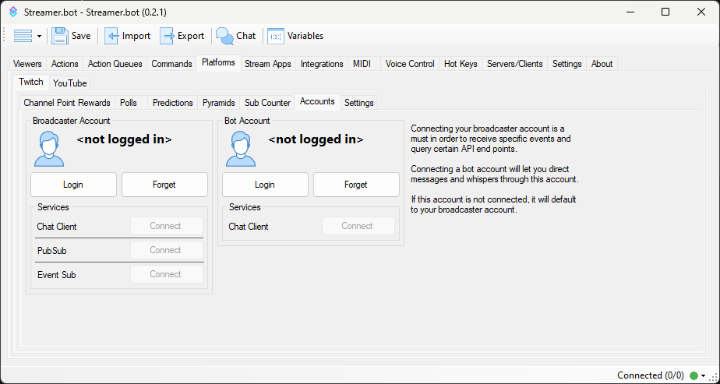Screen dimensions: 720x384
Task: Select the Integrations tab
Action: tap(322, 64)
